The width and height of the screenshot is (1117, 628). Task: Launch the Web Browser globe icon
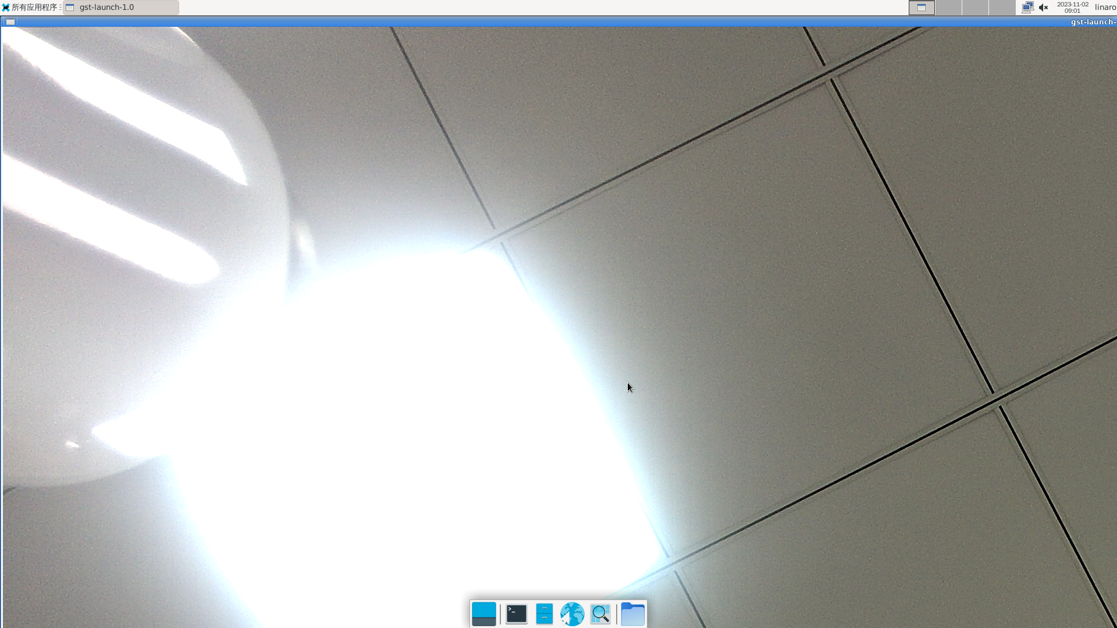point(572,614)
